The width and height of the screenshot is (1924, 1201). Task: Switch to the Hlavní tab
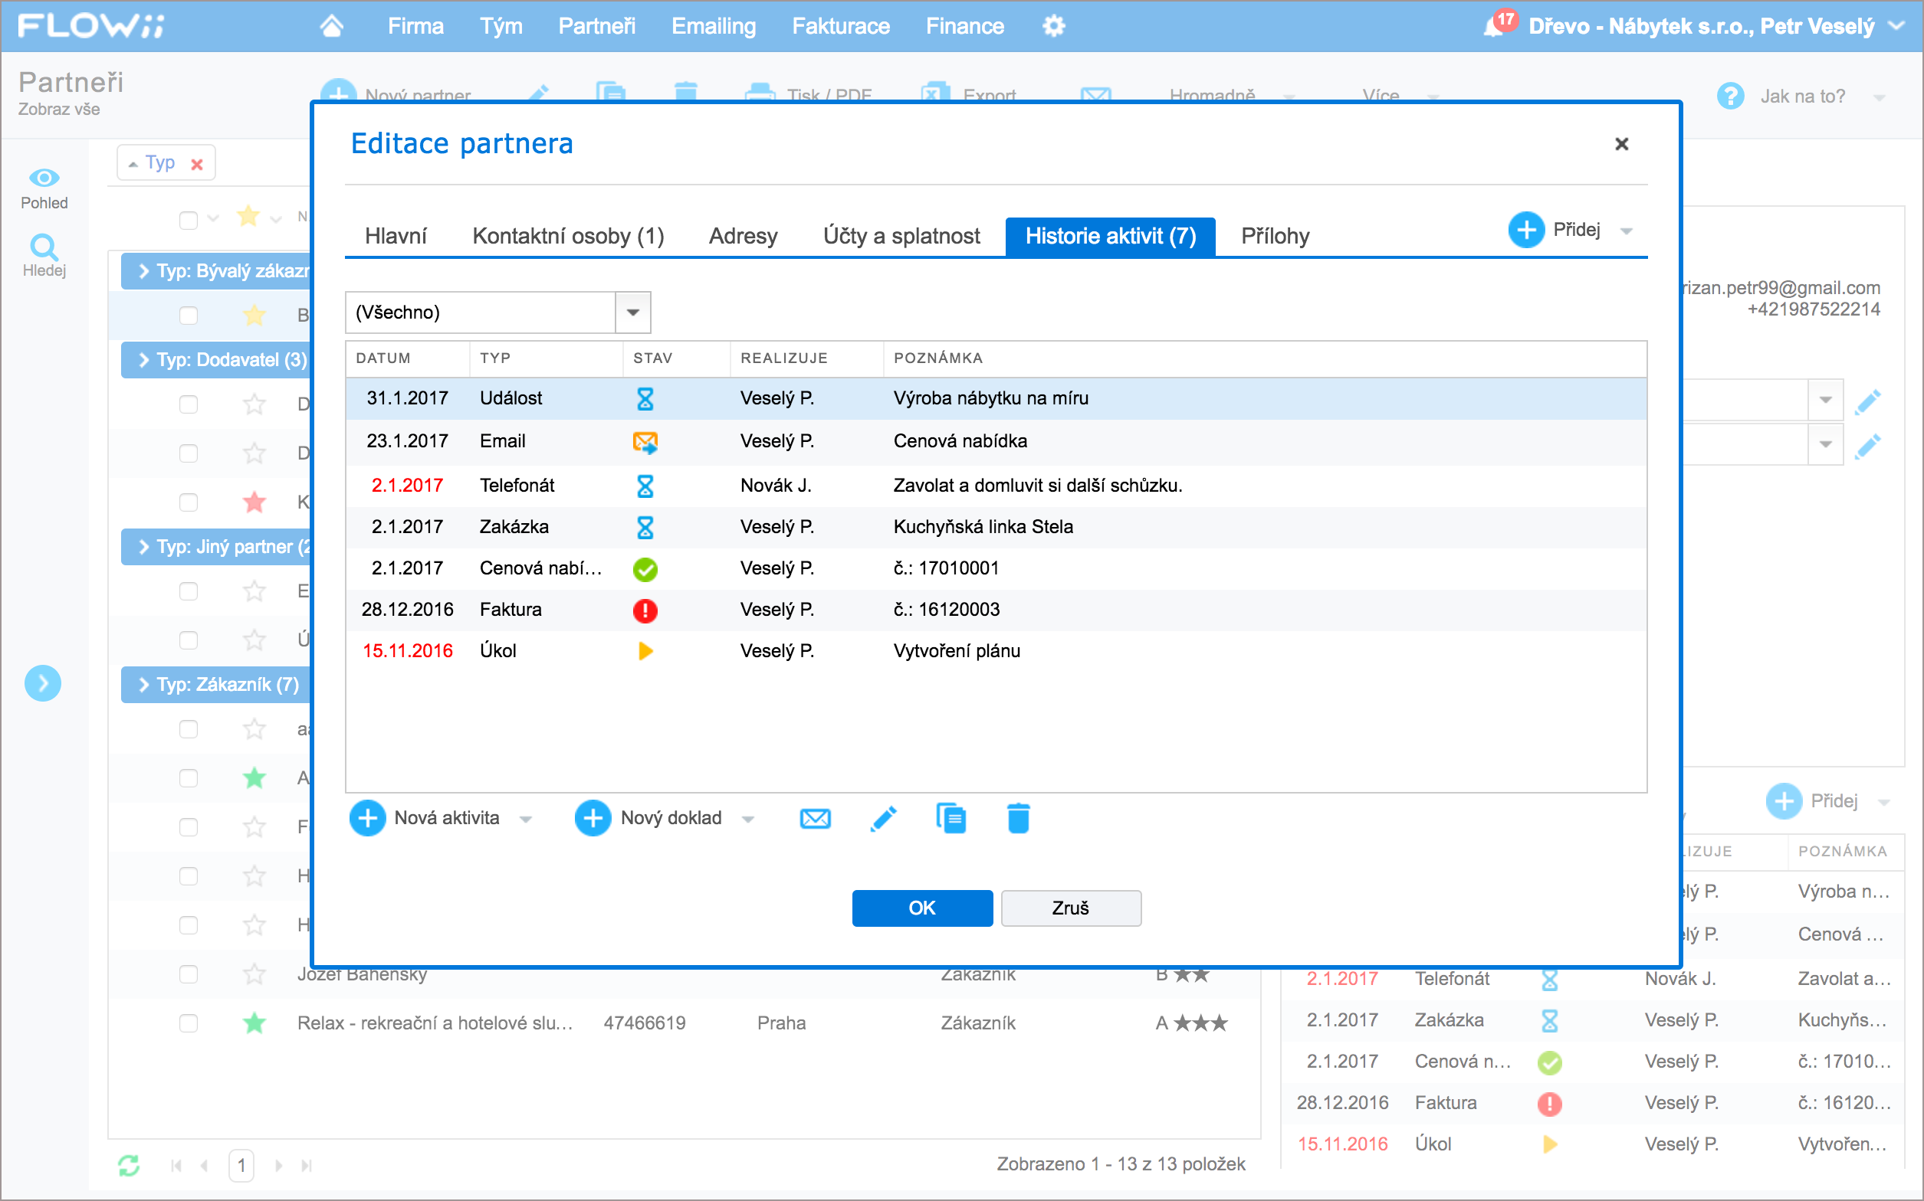[x=396, y=236]
